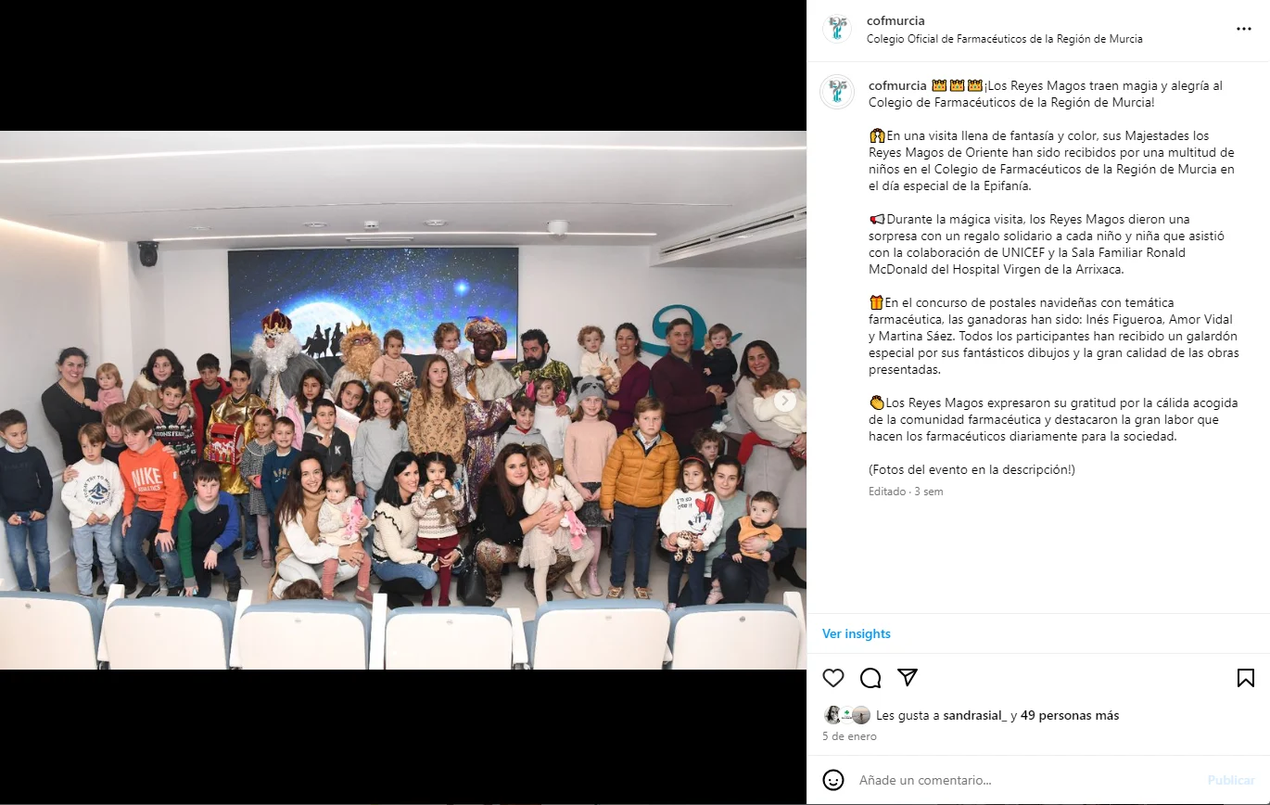Screen dimensions: 1270x805
Task: Save the post with the bookmark icon
Action: pos(1246,678)
